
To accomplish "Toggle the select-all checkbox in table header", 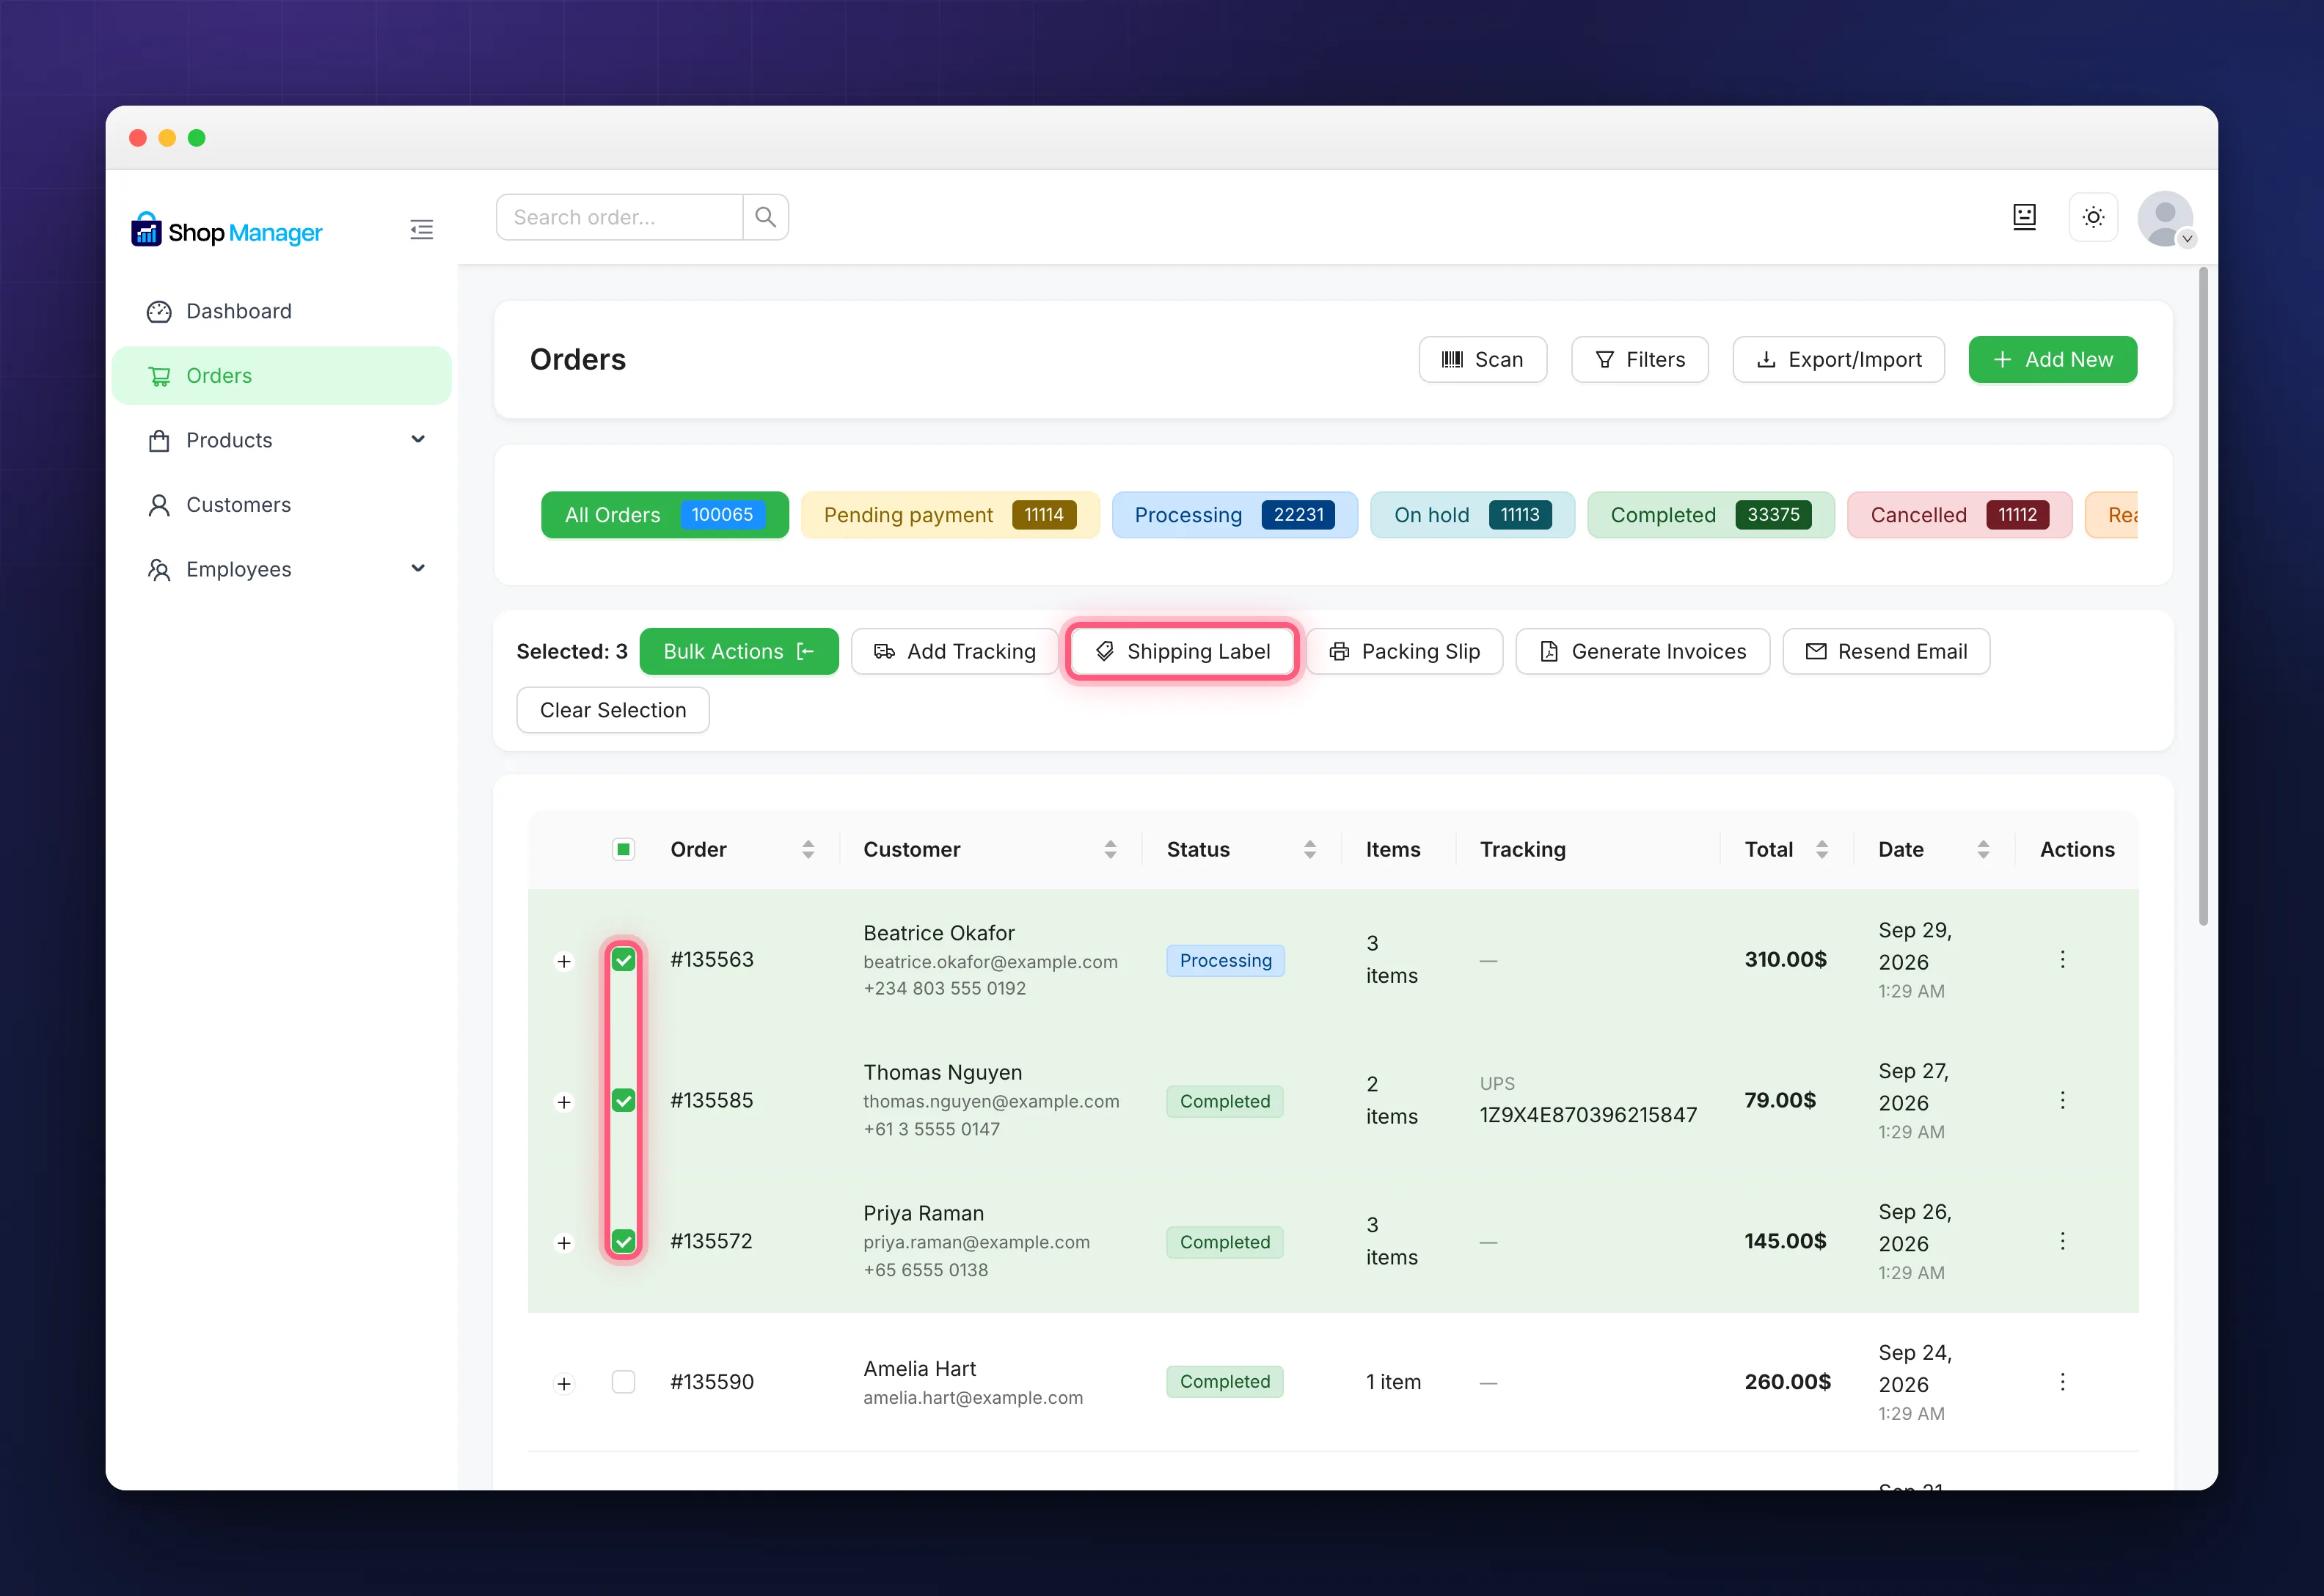I will point(623,850).
